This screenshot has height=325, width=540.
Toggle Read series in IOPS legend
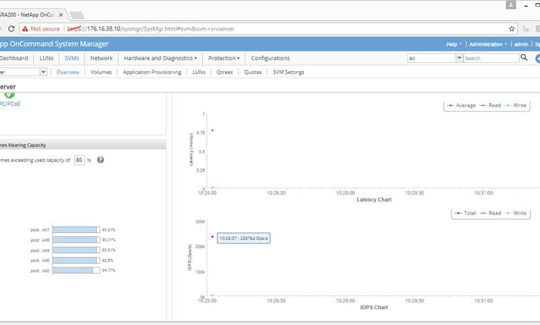tap(490, 213)
